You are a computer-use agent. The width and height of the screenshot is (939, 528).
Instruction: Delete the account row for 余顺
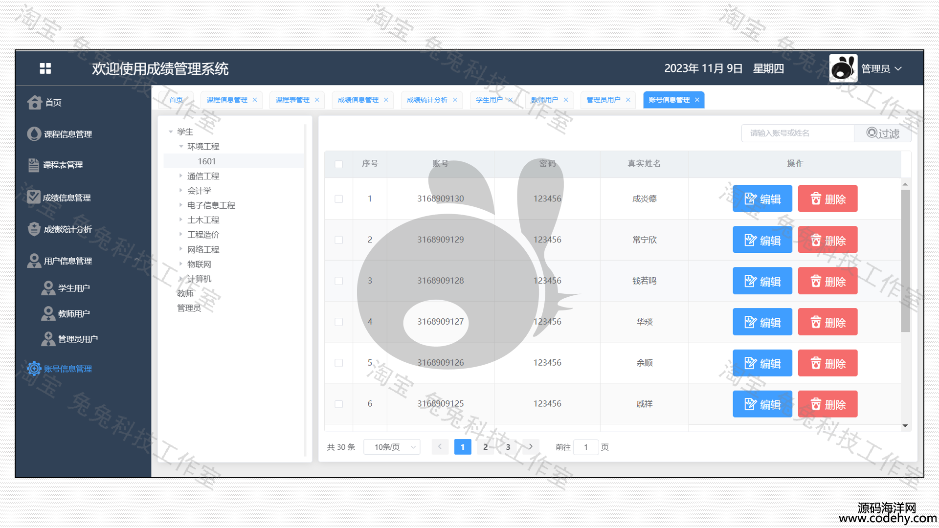(827, 363)
